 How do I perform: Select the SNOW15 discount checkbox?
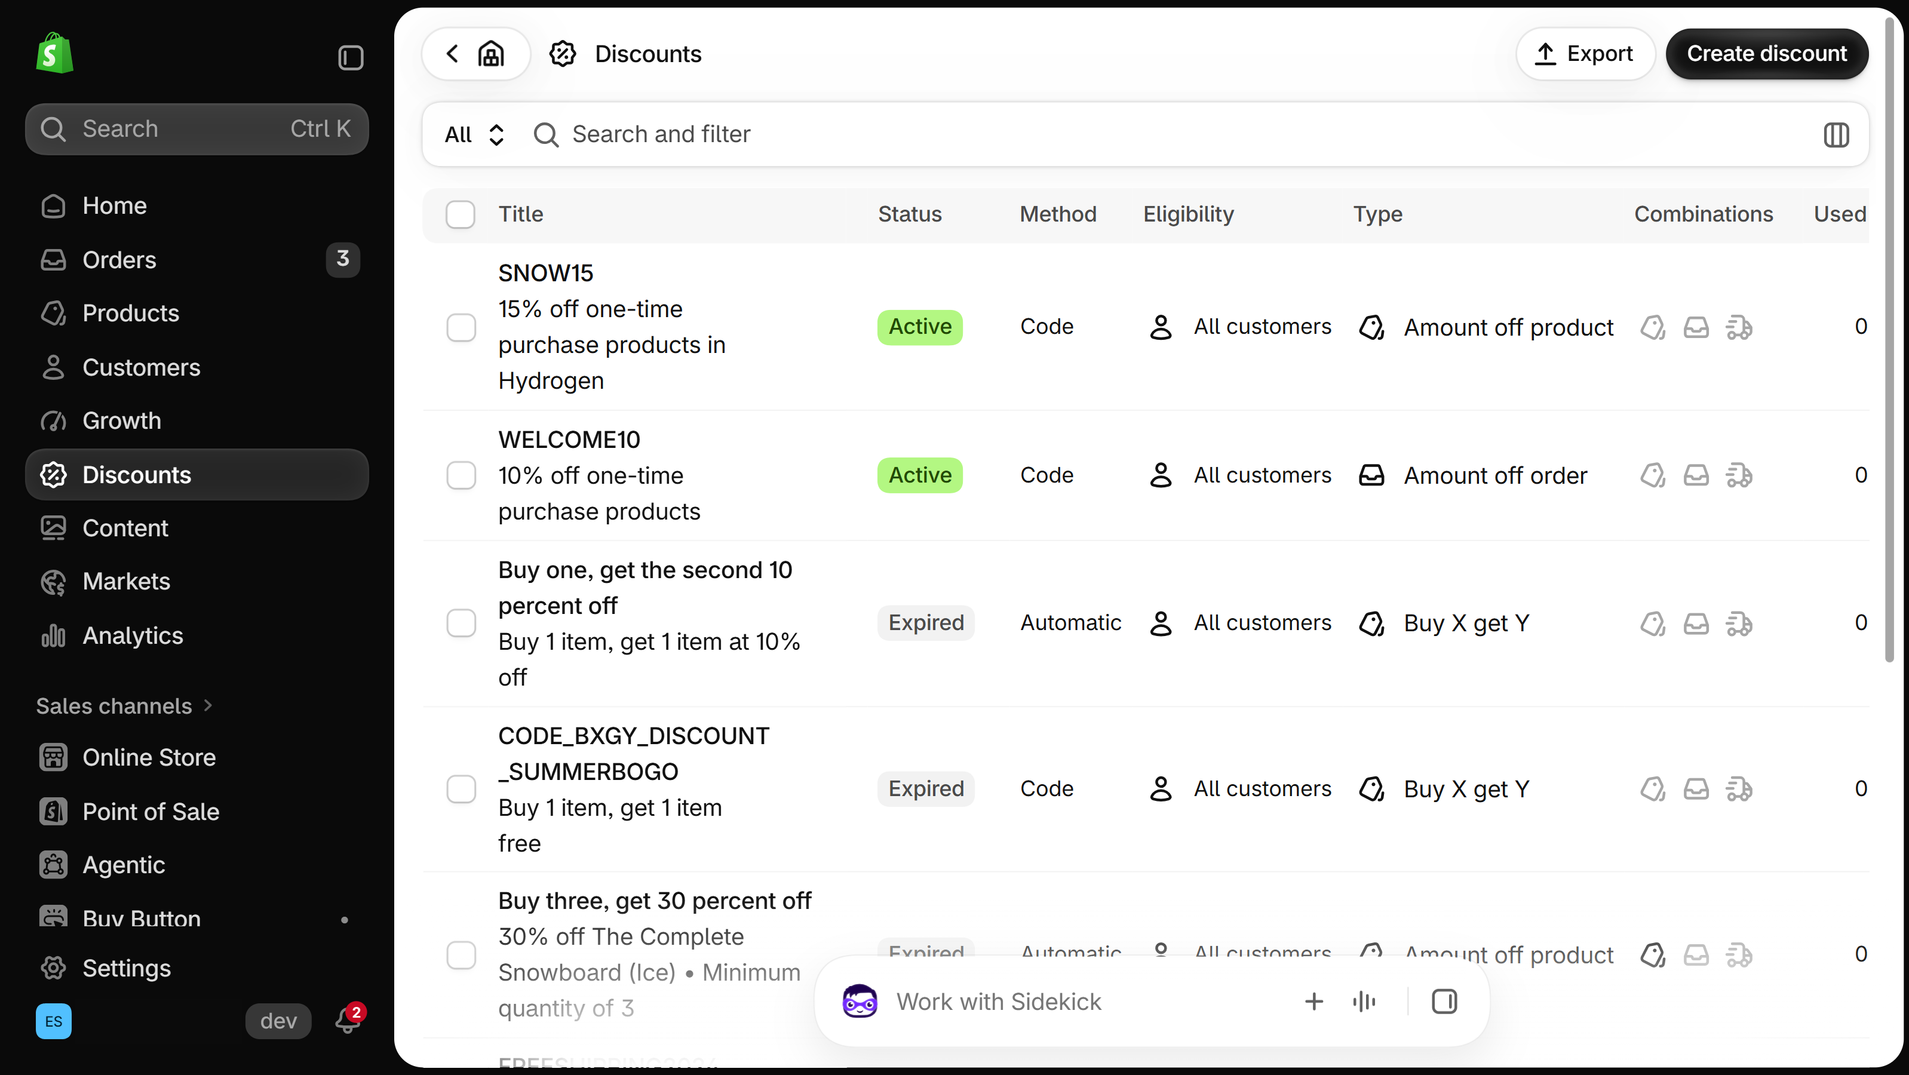coord(460,327)
